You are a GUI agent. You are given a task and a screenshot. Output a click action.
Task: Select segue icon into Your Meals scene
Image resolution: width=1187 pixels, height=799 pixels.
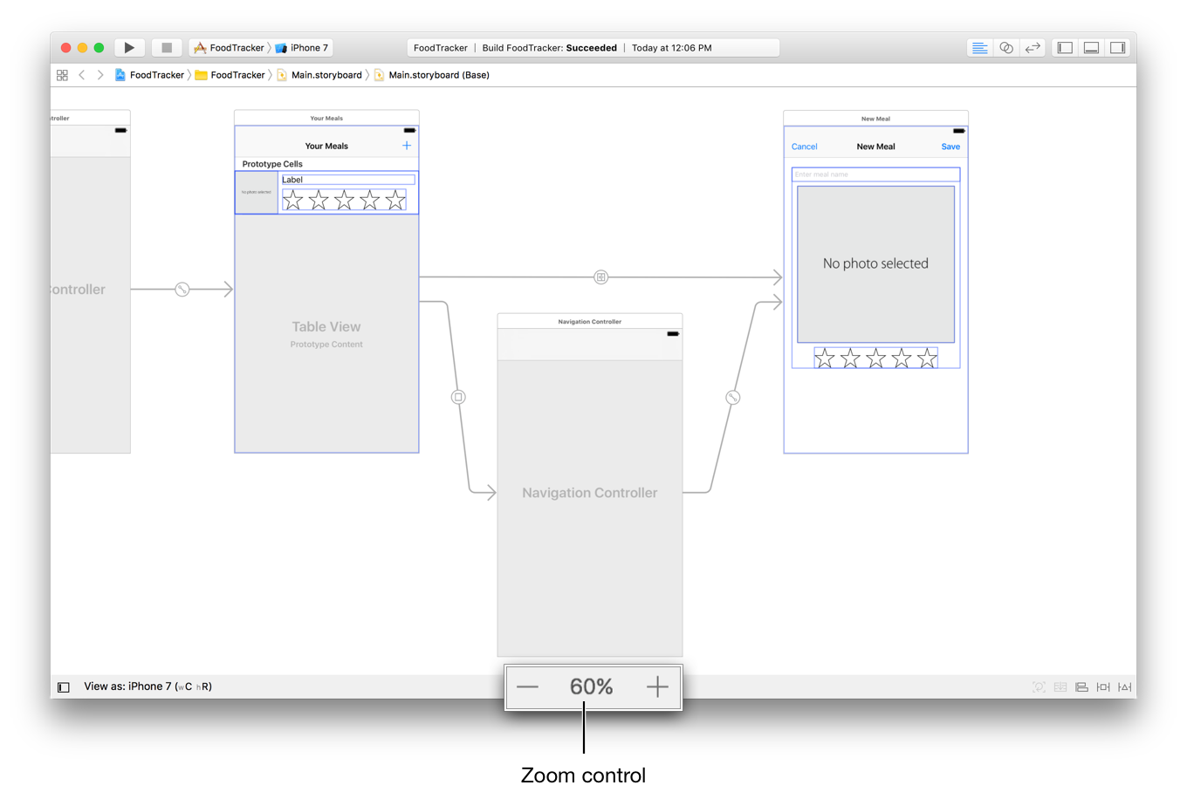click(182, 289)
